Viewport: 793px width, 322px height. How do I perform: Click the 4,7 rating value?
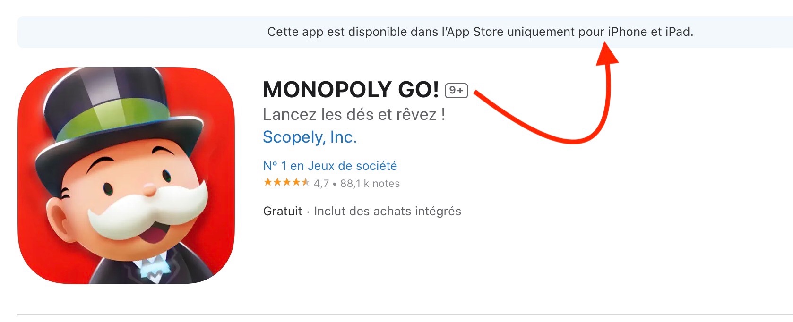[x=321, y=184]
